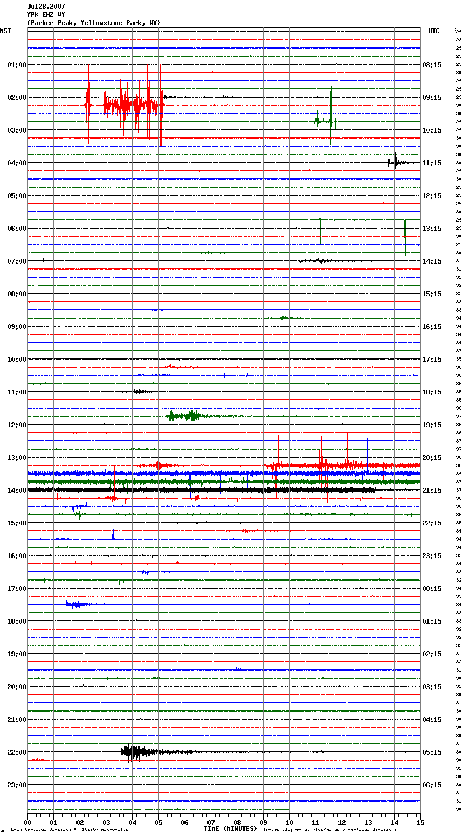
Task: Click the UTC time label "11:15"
Action: coord(432,163)
